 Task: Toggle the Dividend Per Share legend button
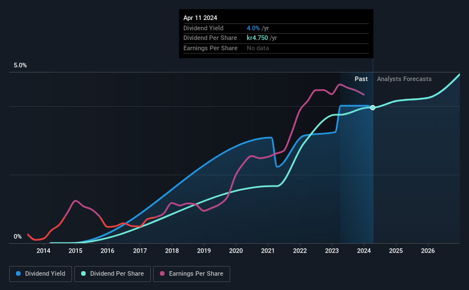[x=113, y=274]
